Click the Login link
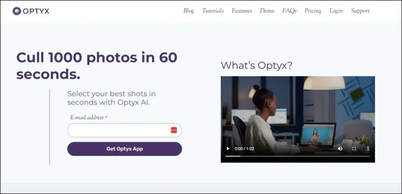Screen dimensions: 402x194 336,11
